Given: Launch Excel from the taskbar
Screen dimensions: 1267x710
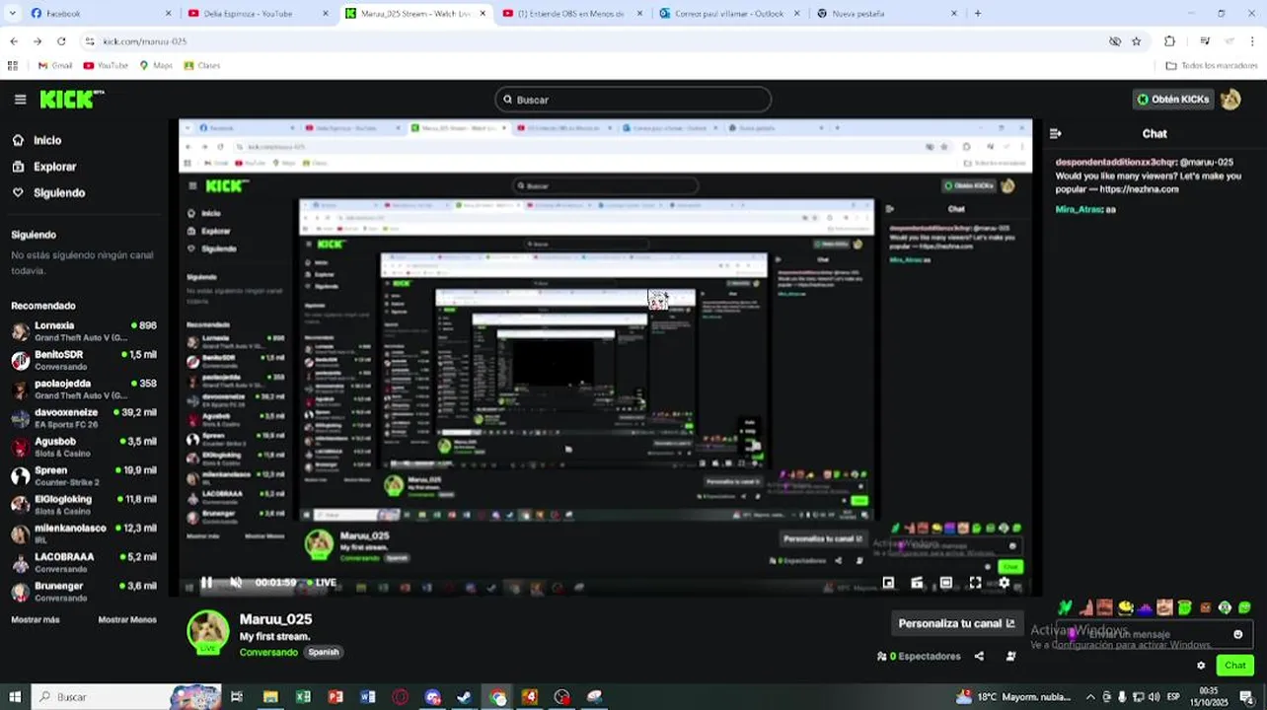Looking at the screenshot, I should 303,697.
